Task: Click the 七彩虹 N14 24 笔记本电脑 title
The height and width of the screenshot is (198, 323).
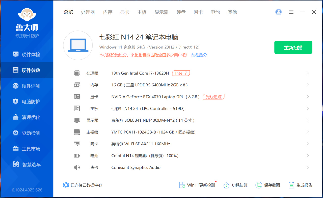Action: (x=139, y=37)
